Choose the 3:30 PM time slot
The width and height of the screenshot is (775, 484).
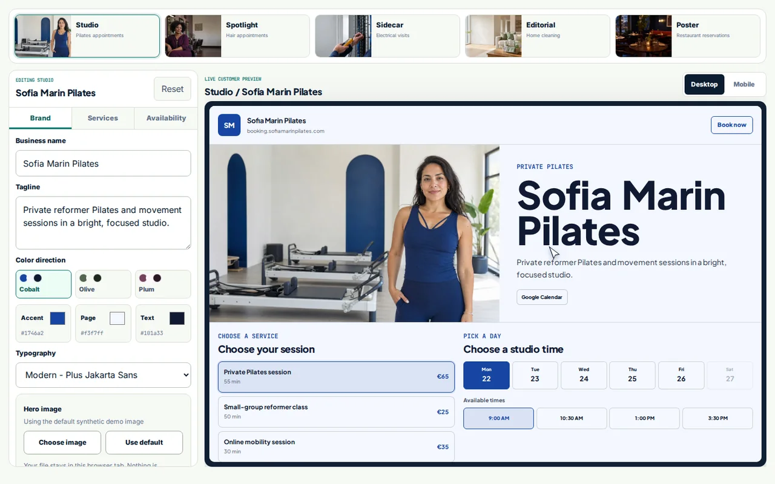coord(717,418)
